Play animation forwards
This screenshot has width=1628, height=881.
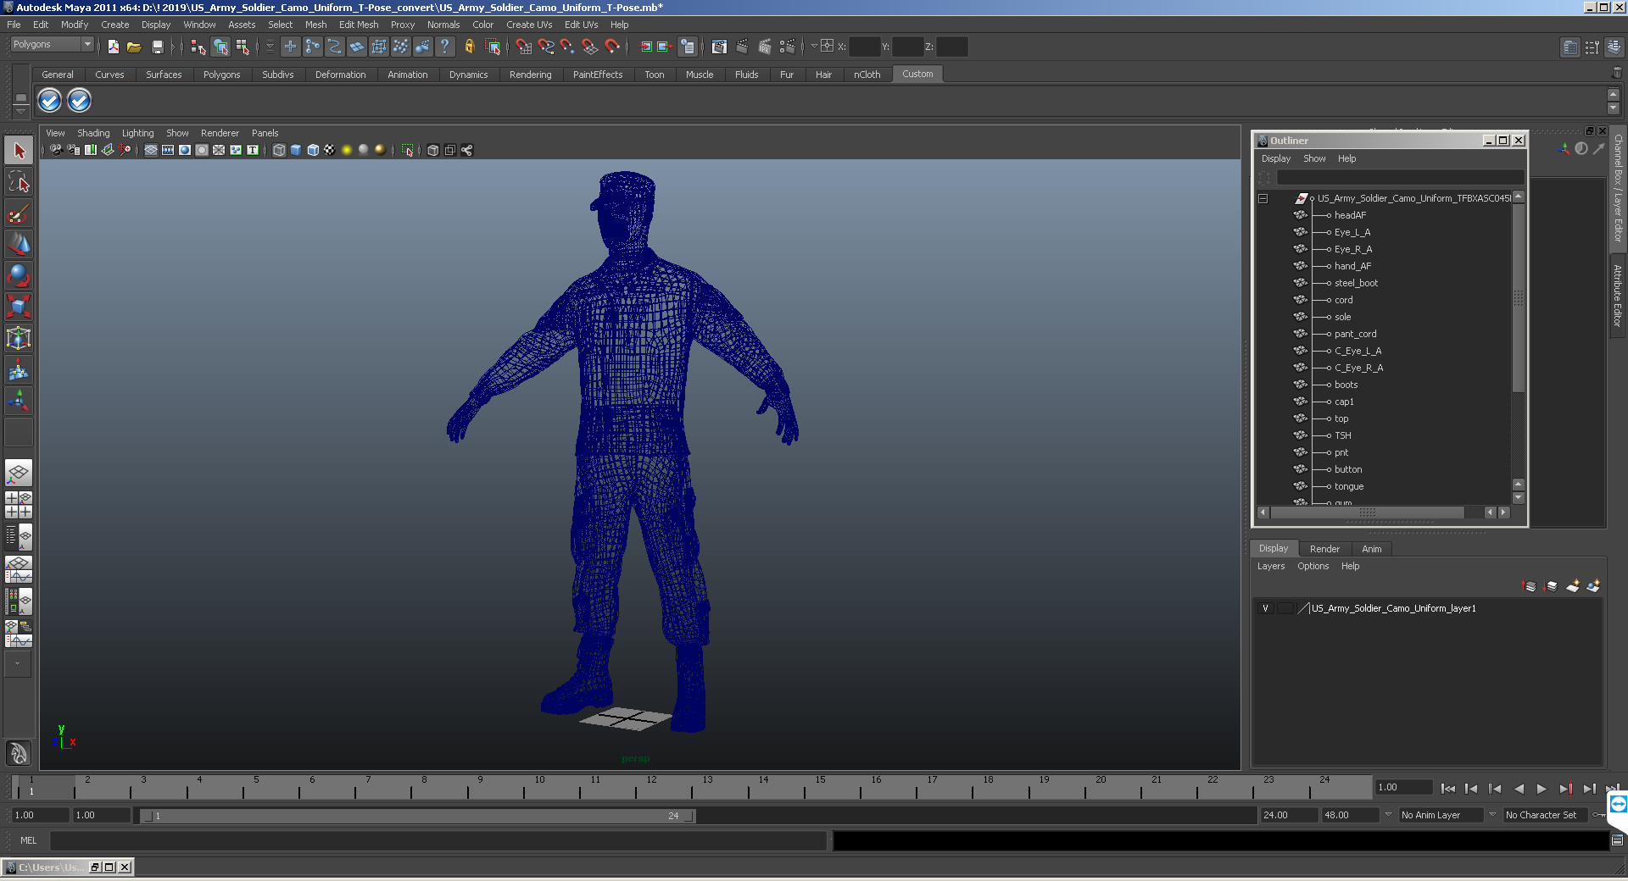click(1542, 789)
